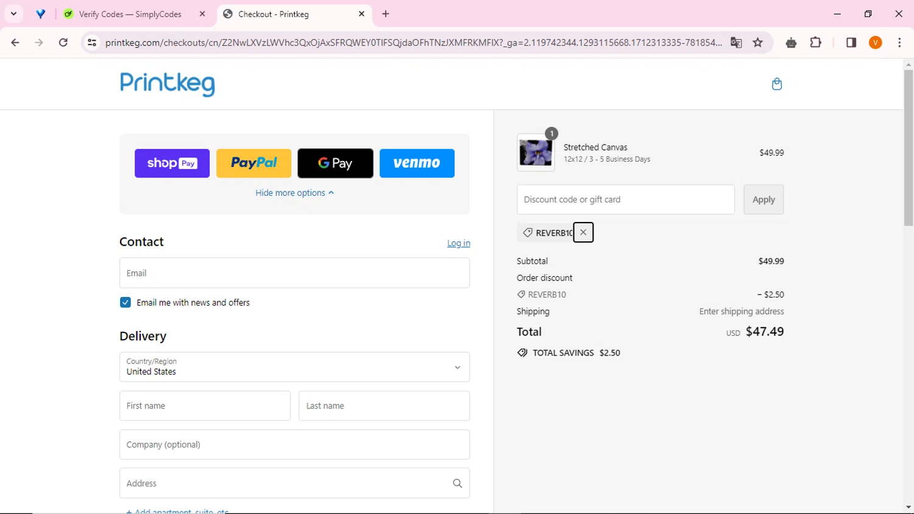Click the Log in link
Screen dimensions: 914x514
458,243
